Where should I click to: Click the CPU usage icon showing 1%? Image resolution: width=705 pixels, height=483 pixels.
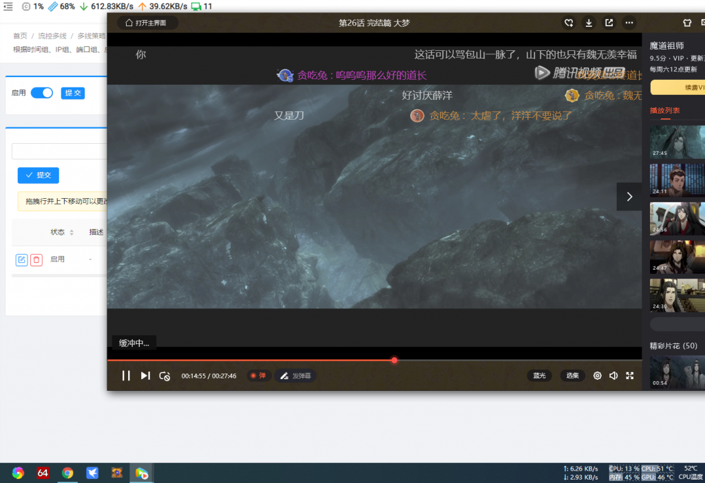27,6
